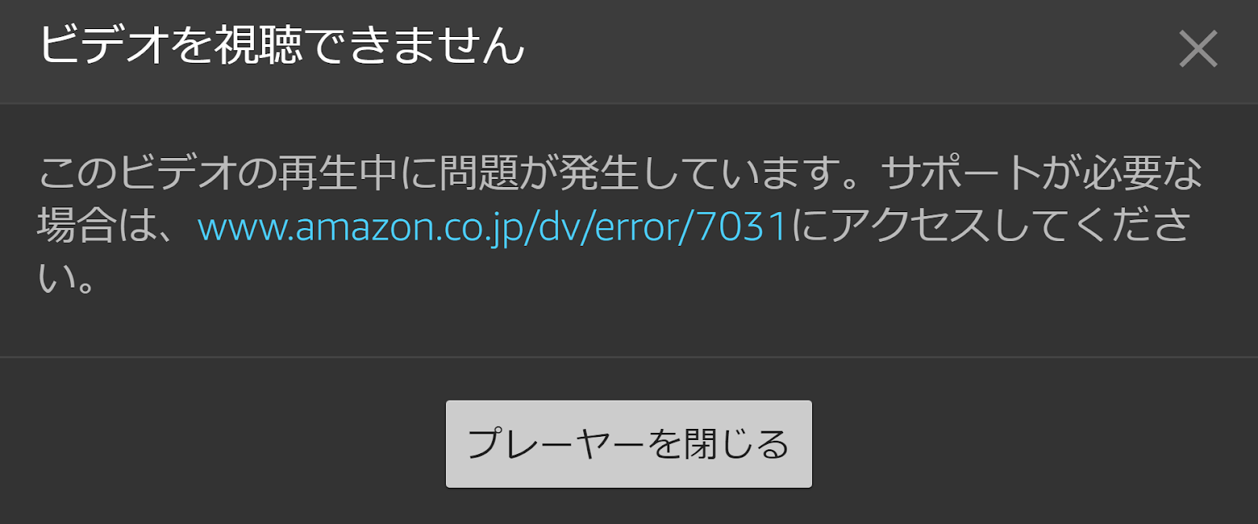The width and height of the screenshot is (1258, 524).
Task: Open the www.amazon.co.jp/dv/error/7031 link
Action: click(x=493, y=227)
